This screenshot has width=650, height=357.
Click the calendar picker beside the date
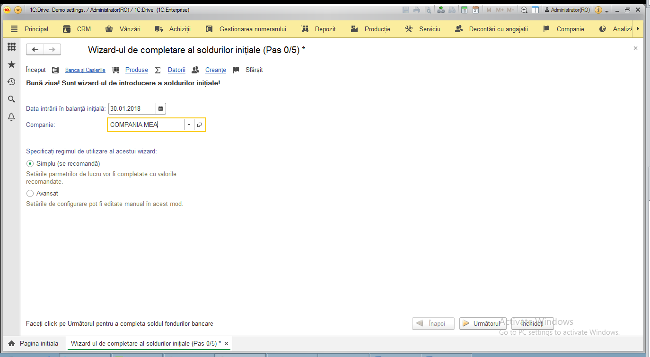coord(161,109)
